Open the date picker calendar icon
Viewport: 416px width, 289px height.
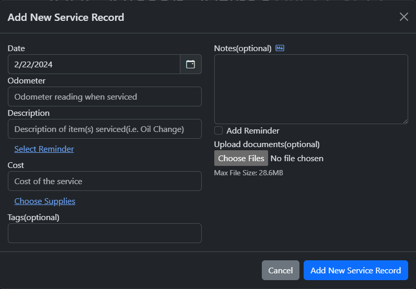tap(191, 64)
